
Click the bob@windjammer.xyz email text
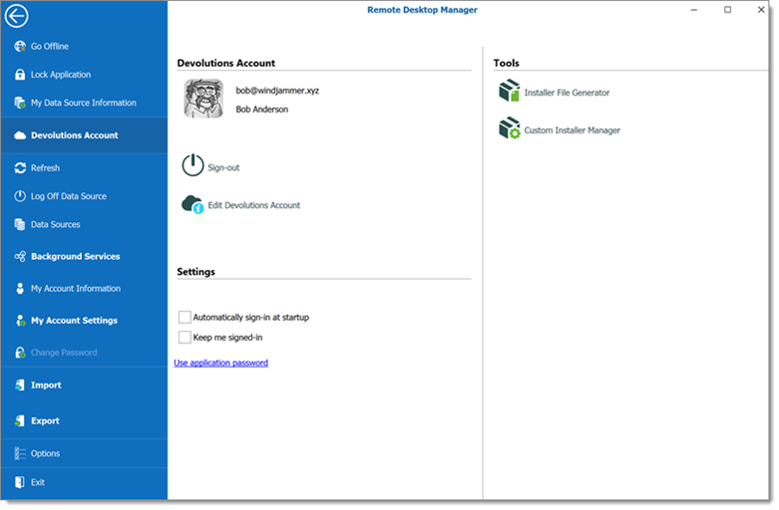click(x=277, y=91)
